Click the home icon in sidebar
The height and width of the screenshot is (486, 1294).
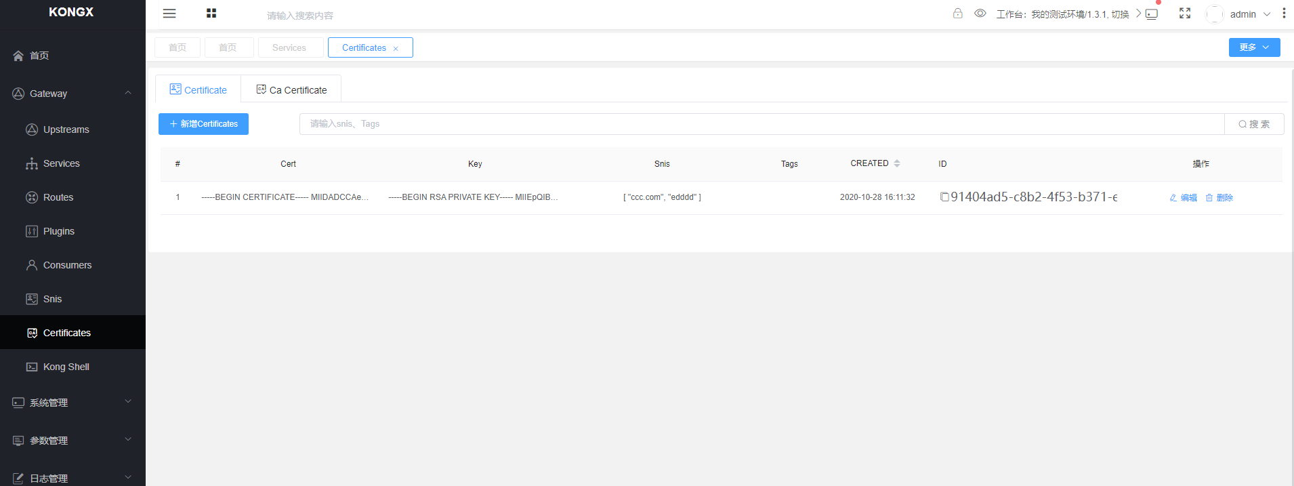tap(18, 56)
